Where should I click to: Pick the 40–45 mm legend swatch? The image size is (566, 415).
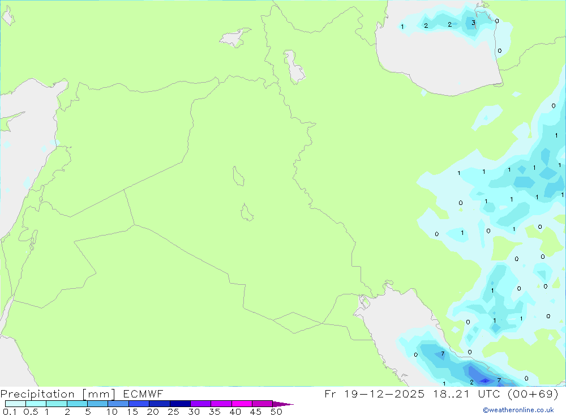[x=242, y=404]
